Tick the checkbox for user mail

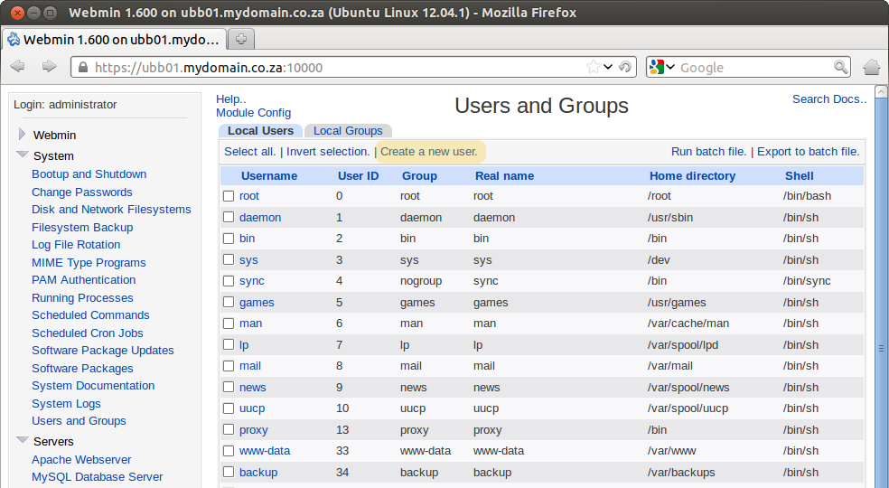(x=229, y=366)
